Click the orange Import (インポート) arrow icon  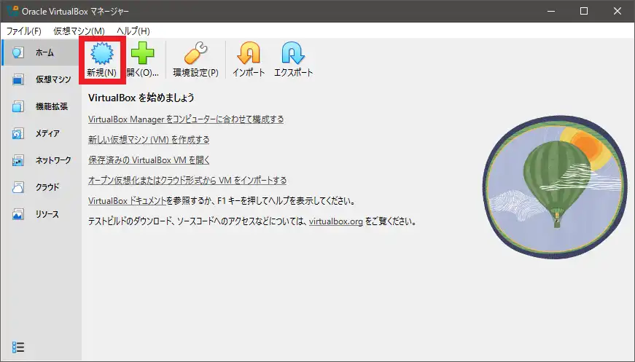tap(249, 53)
